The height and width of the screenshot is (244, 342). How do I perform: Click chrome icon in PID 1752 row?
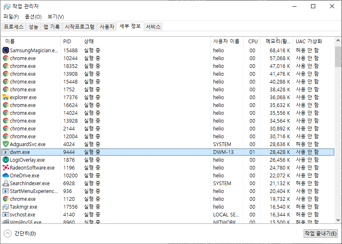click(6, 90)
